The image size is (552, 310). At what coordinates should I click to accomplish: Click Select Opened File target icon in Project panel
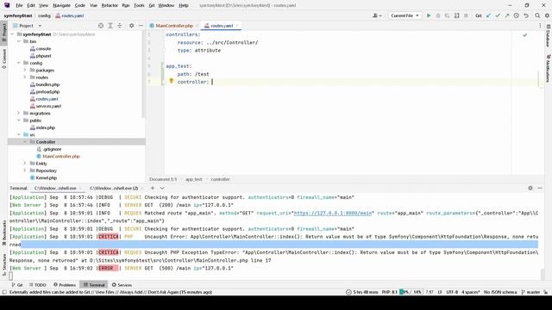(101, 26)
